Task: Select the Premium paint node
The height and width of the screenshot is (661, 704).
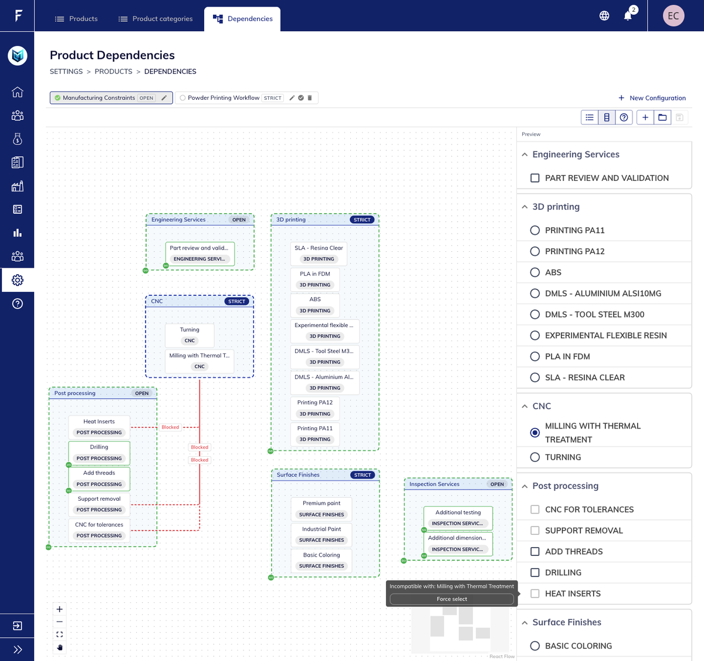Action: pyautogui.click(x=321, y=509)
